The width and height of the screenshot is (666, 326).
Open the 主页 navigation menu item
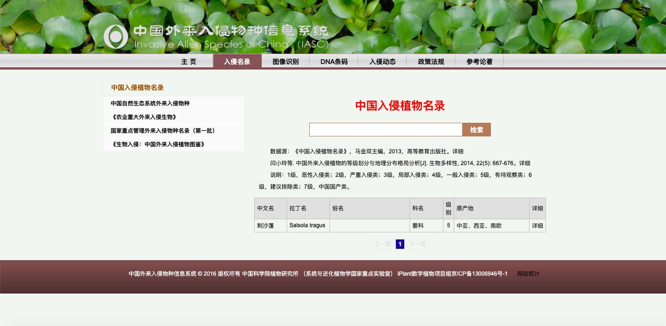tap(189, 61)
